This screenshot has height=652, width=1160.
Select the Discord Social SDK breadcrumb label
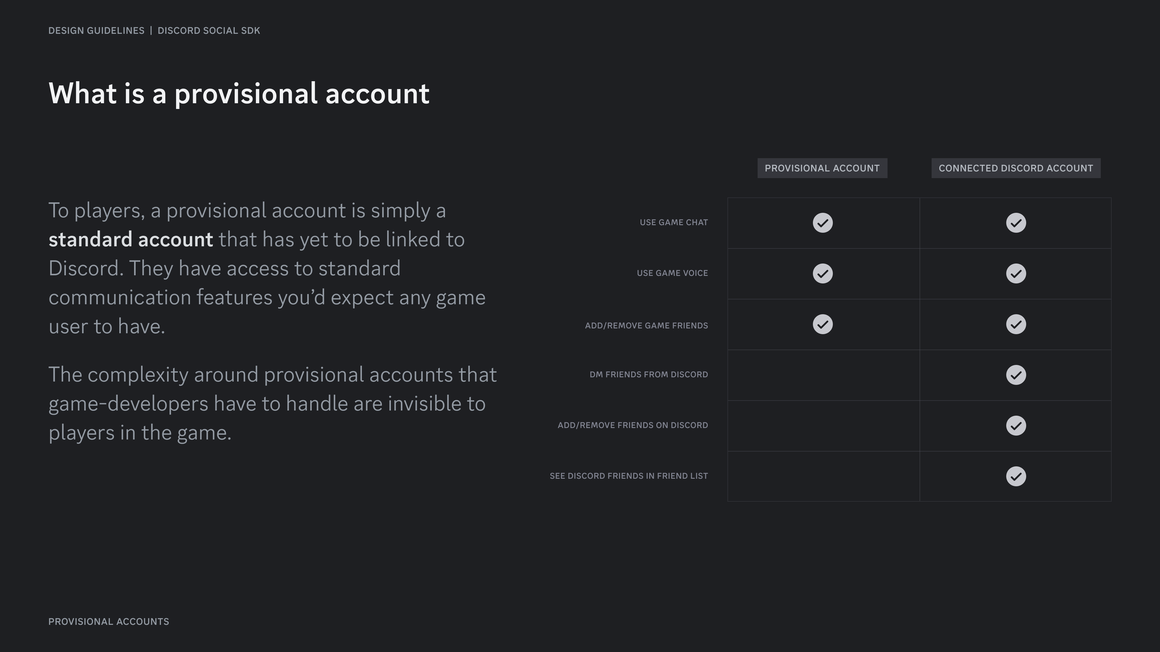208,30
